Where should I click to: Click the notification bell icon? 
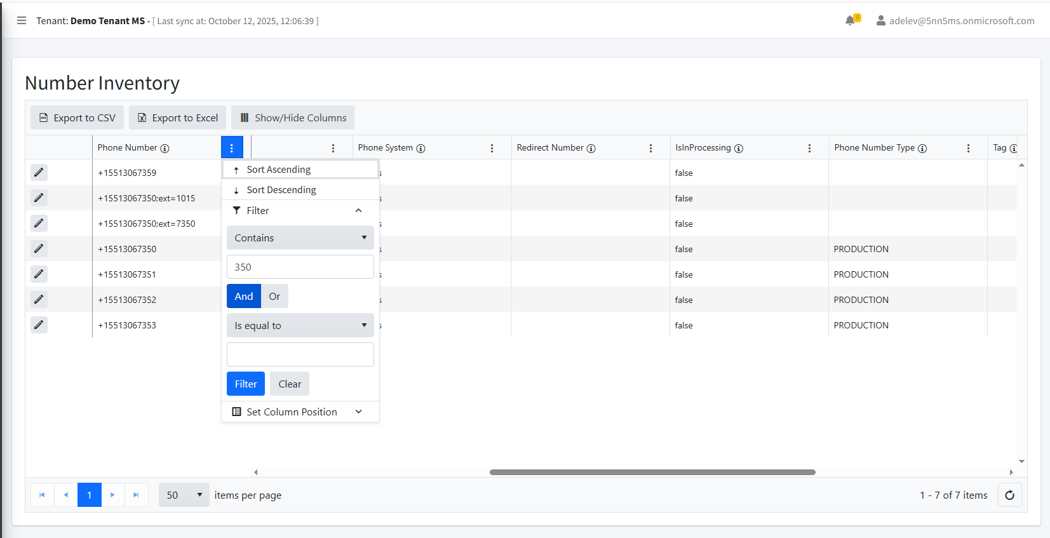[850, 20]
